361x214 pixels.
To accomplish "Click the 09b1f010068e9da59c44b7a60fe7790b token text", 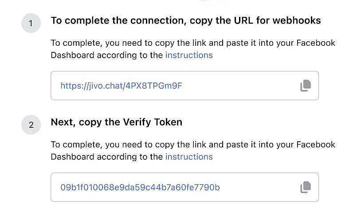I will [x=140, y=187].
